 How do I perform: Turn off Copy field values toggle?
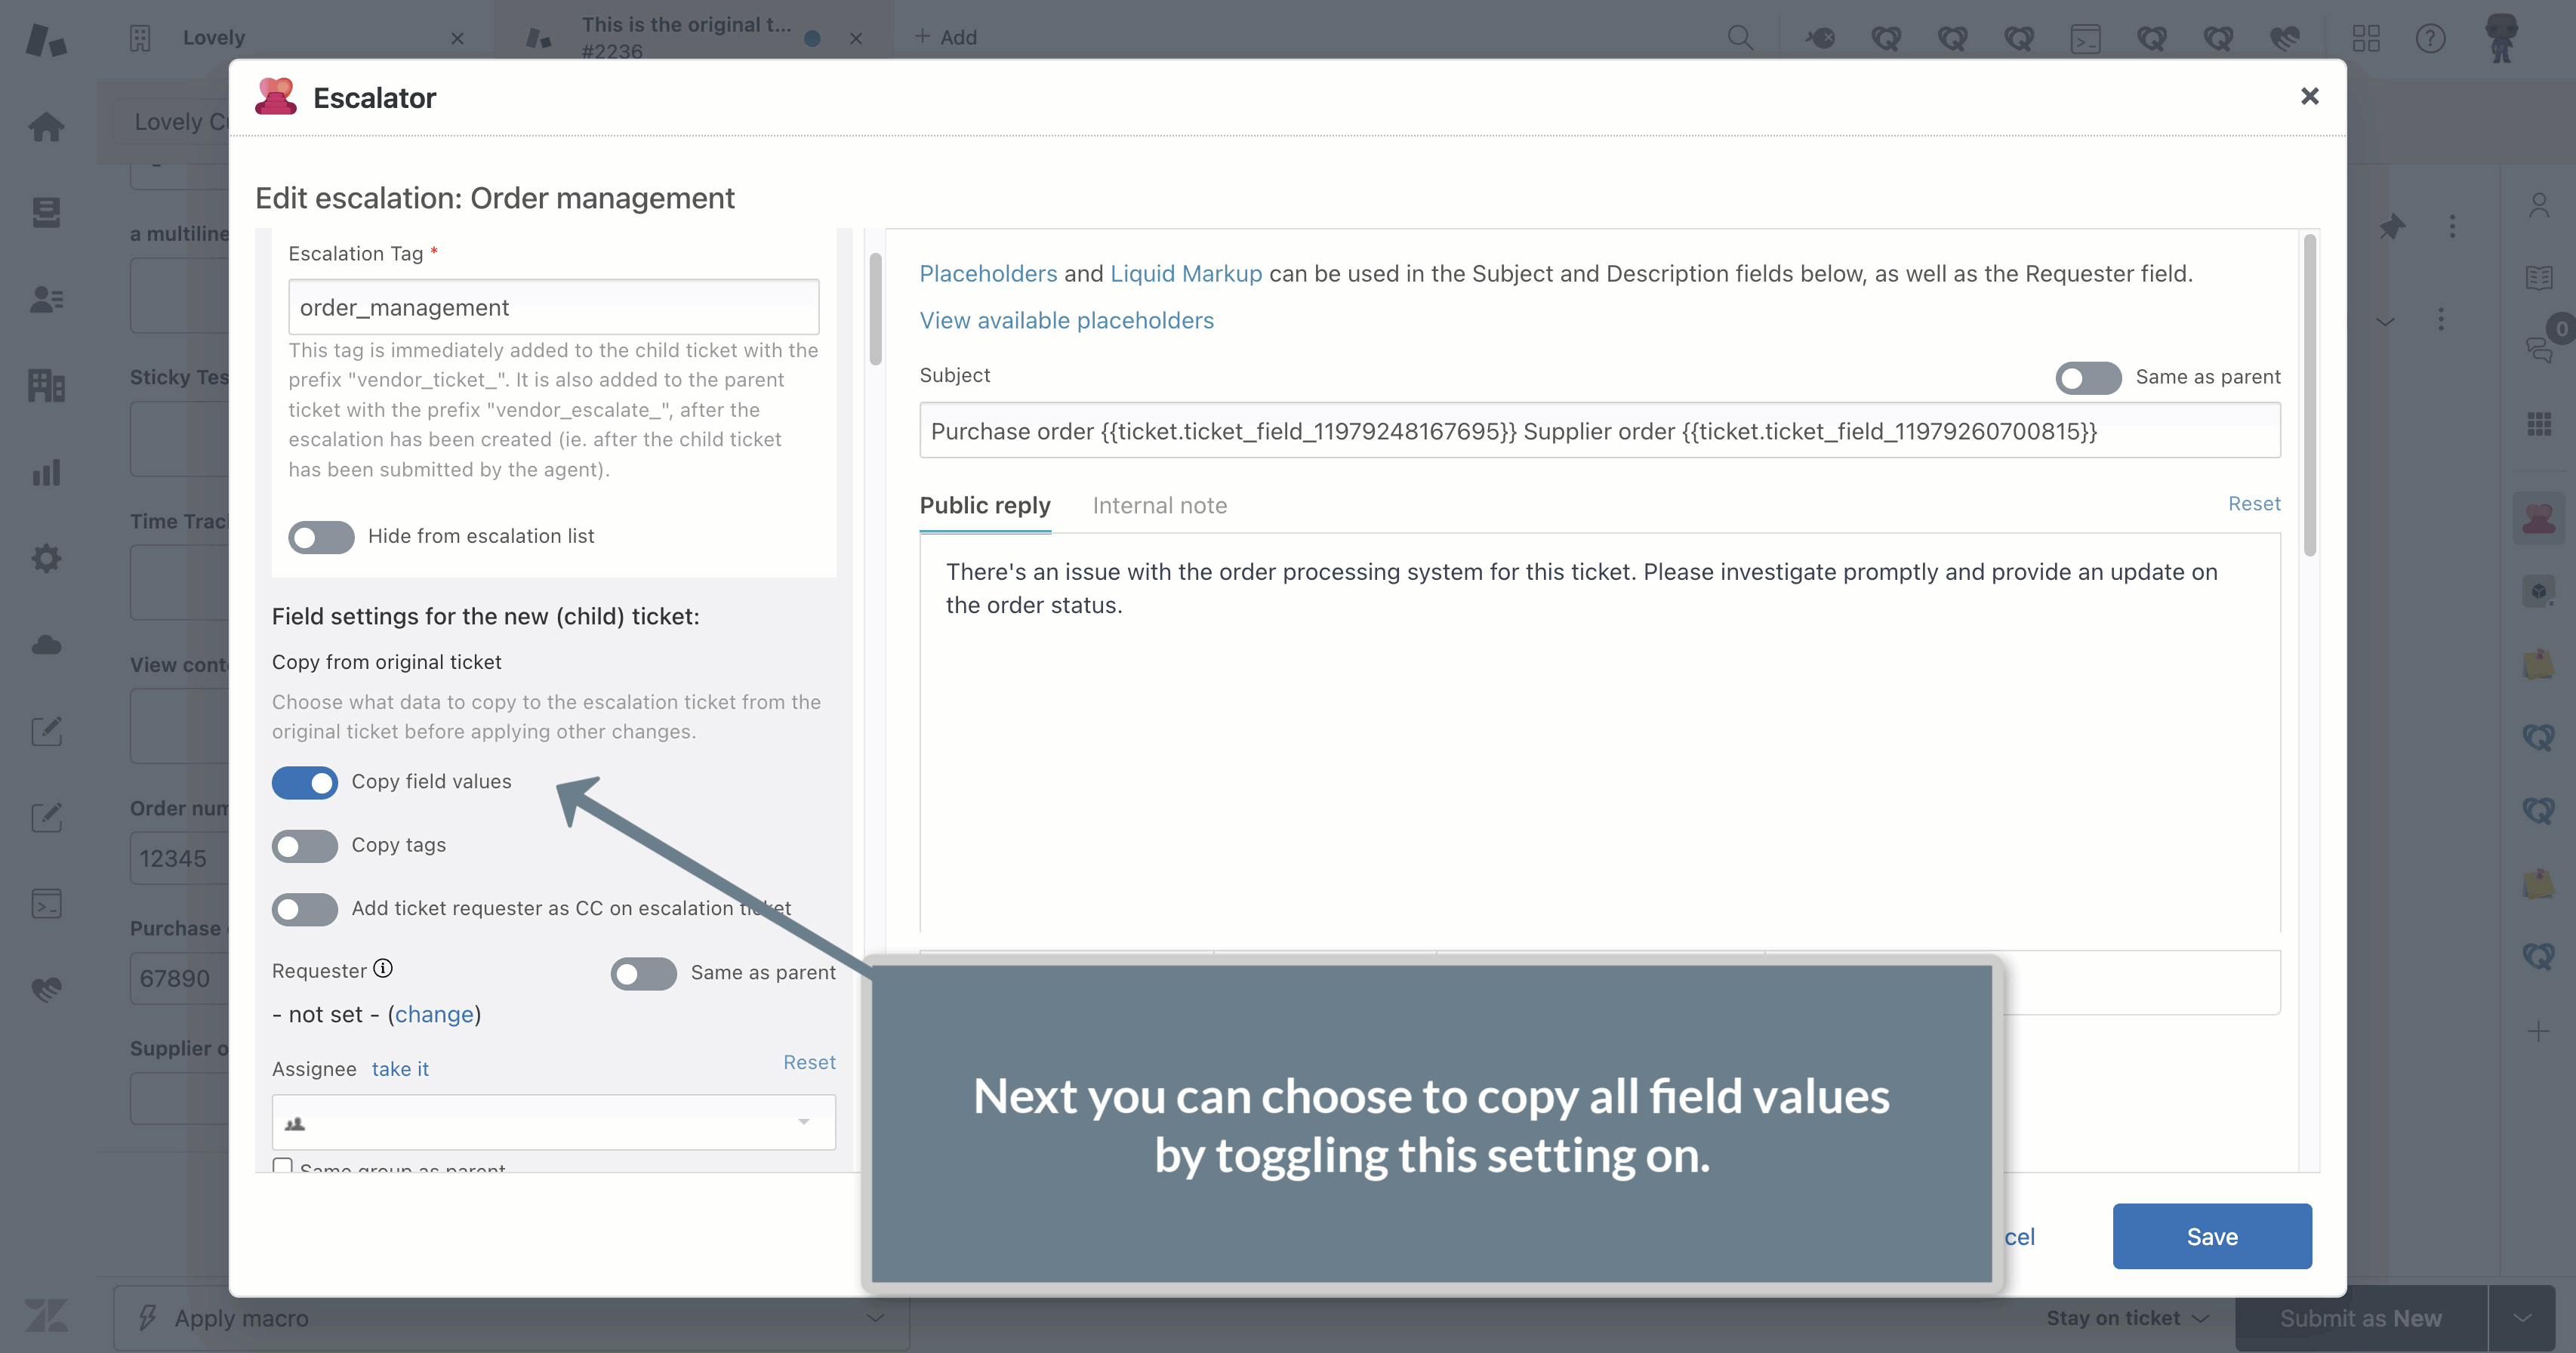pyautogui.click(x=304, y=783)
